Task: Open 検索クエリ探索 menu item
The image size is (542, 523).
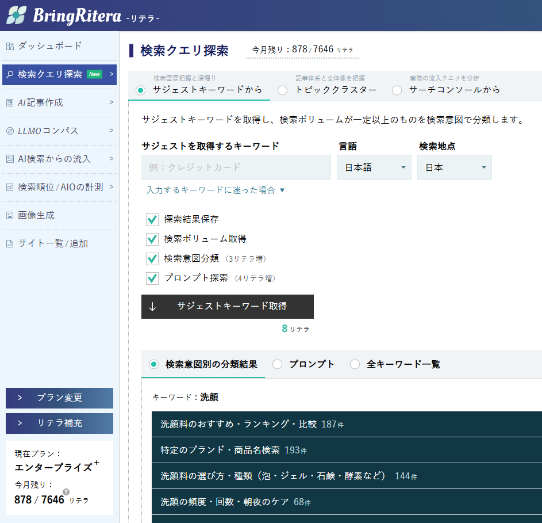Action: pos(59,74)
